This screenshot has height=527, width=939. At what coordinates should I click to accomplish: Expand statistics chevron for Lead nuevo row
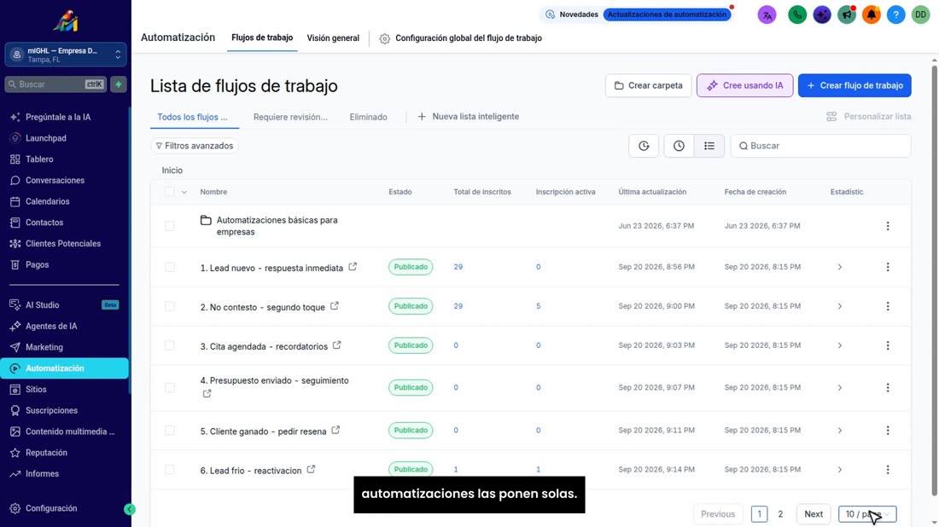840,267
